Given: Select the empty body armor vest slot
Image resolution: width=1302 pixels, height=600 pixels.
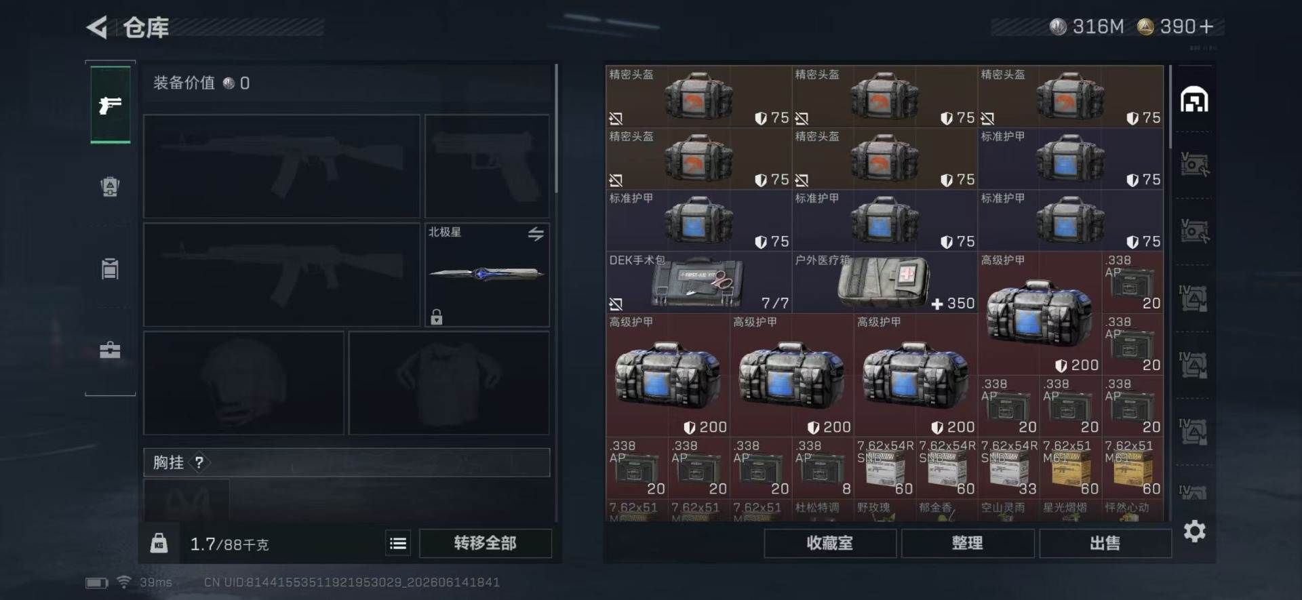Looking at the screenshot, I should [x=449, y=382].
